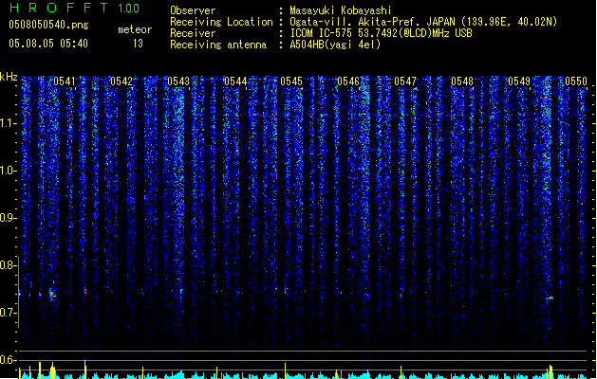The height and width of the screenshot is (379, 597).
Task: Click the 1.1 kHz axis label
Action: pyautogui.click(x=9, y=123)
